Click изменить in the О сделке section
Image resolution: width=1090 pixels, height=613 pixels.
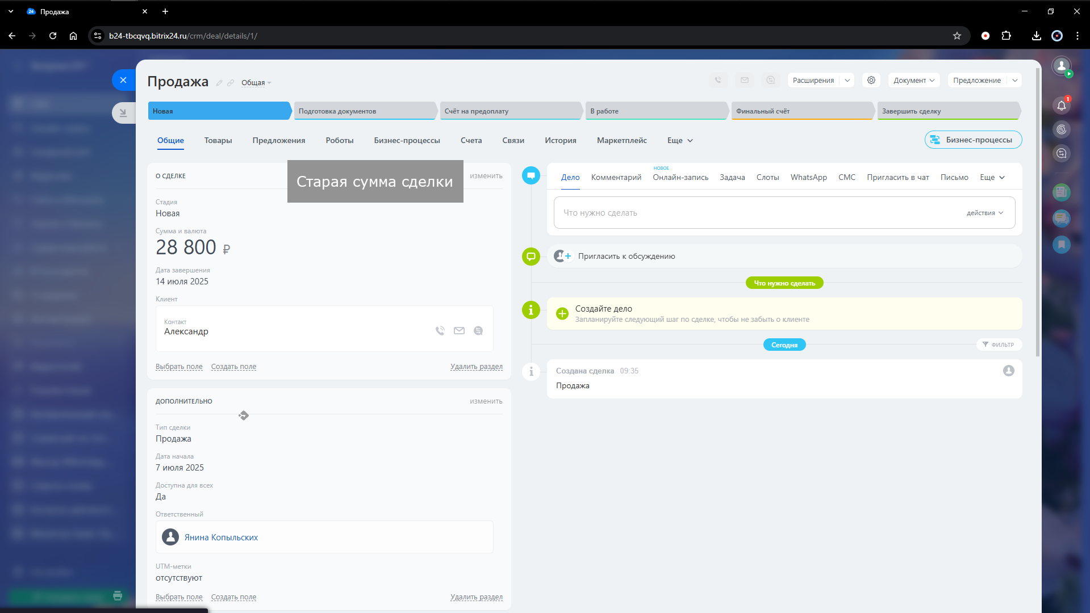(x=486, y=176)
